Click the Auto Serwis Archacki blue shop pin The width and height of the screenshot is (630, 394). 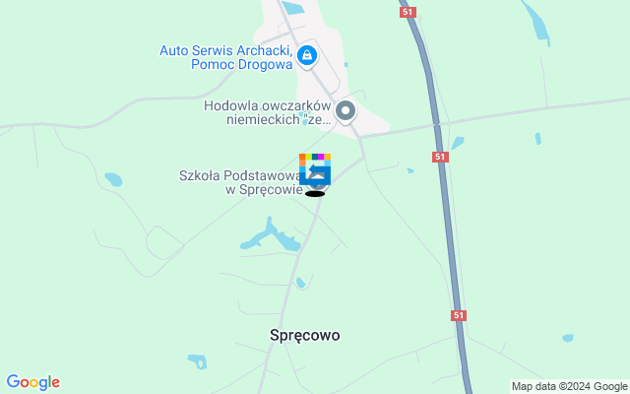point(307,57)
